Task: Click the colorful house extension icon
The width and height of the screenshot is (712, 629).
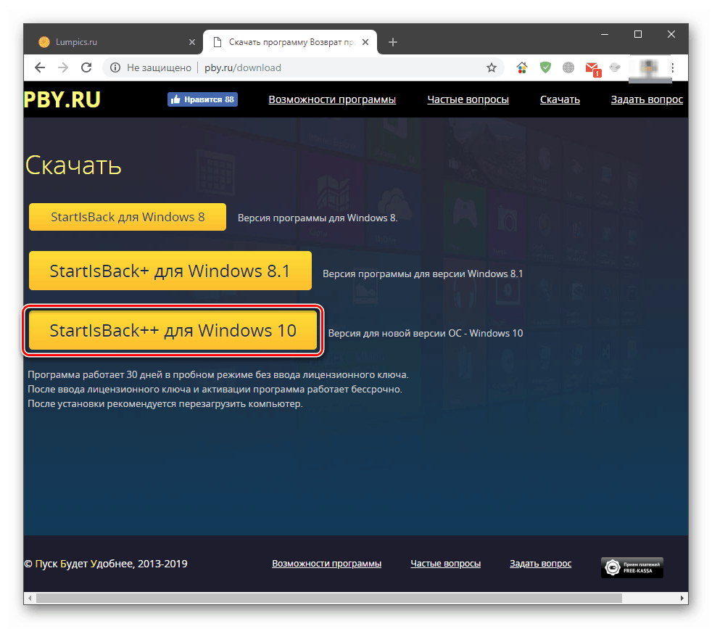Action: pyautogui.click(x=522, y=67)
